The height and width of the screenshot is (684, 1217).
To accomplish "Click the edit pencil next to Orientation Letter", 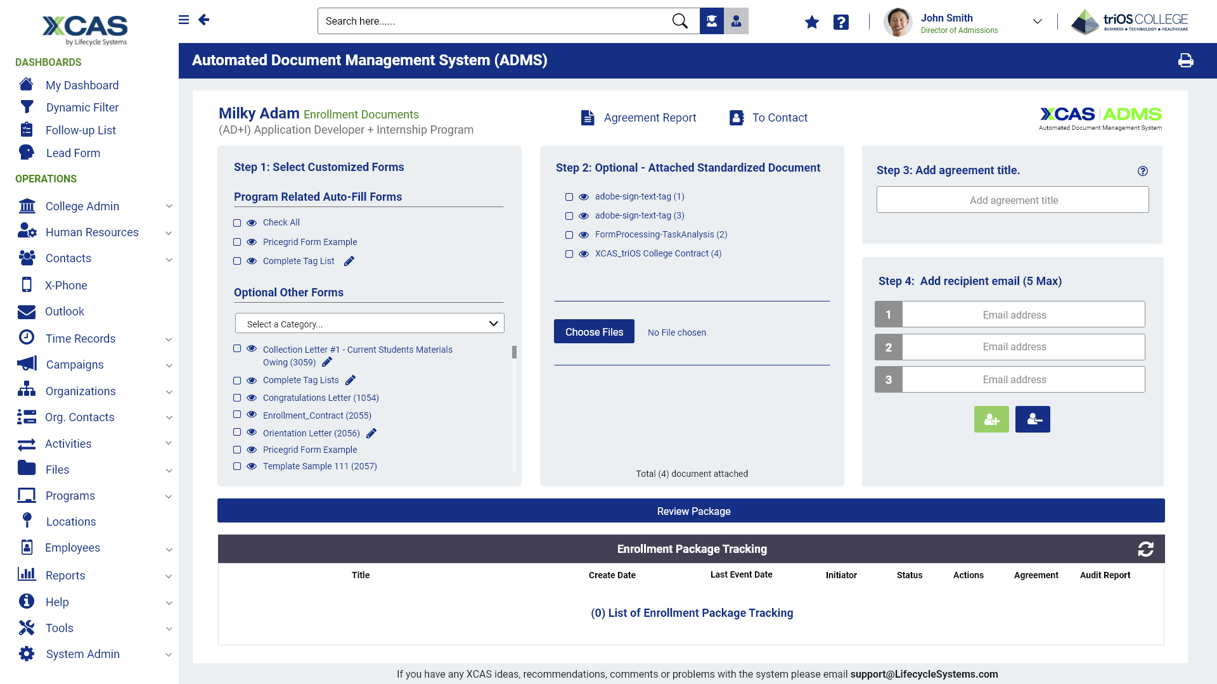I will (371, 433).
